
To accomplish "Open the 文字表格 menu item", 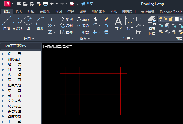I will coord(14,101).
